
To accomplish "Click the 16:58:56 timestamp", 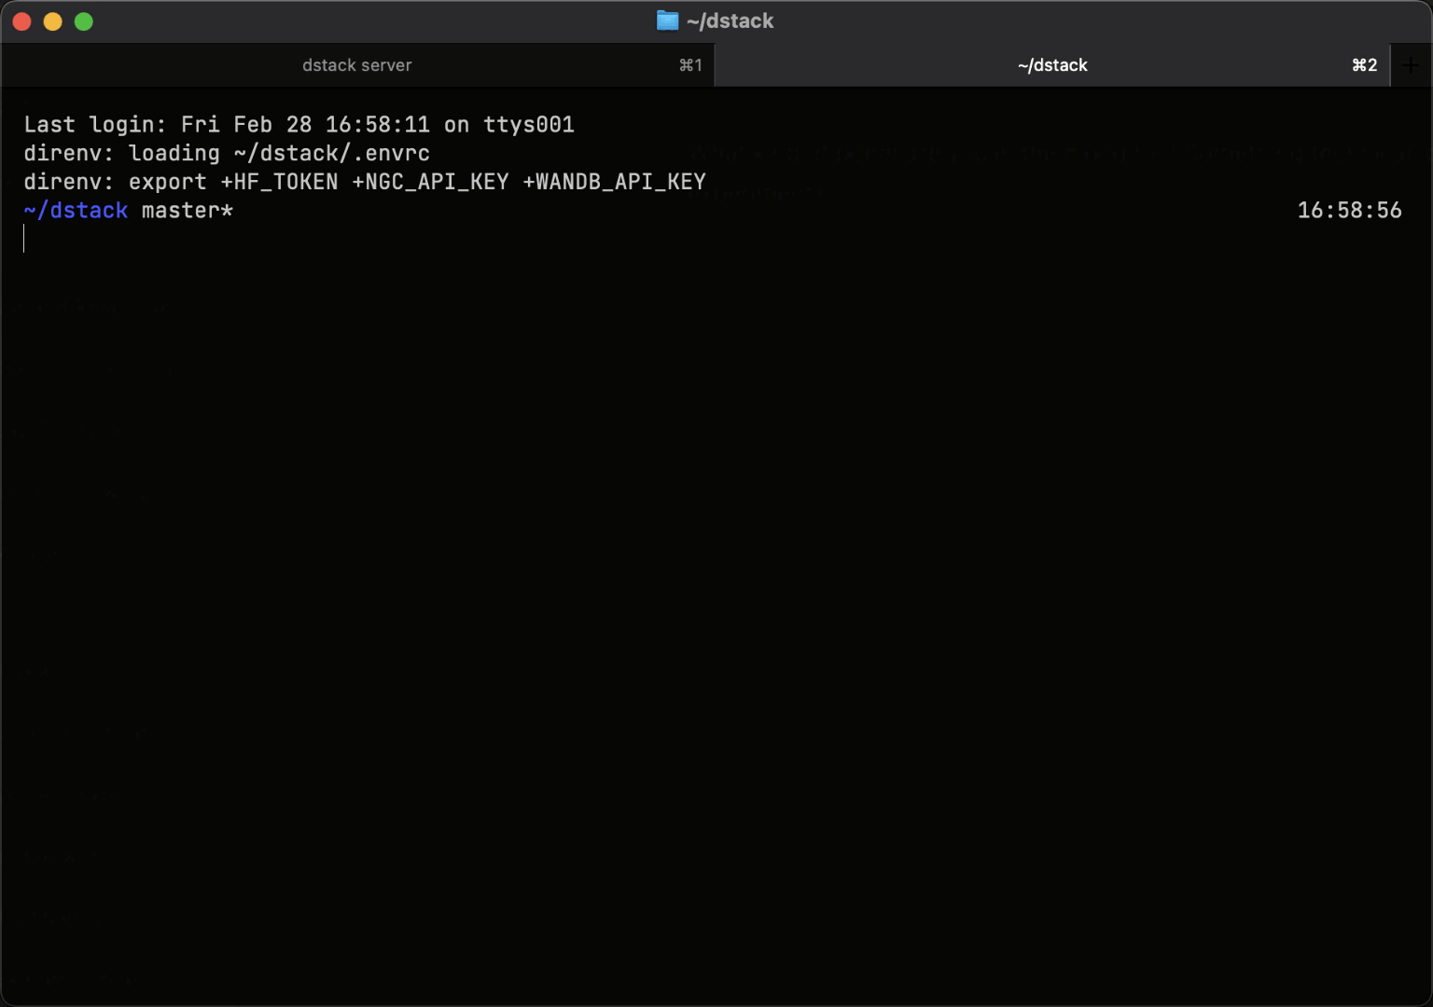I will click(1349, 211).
